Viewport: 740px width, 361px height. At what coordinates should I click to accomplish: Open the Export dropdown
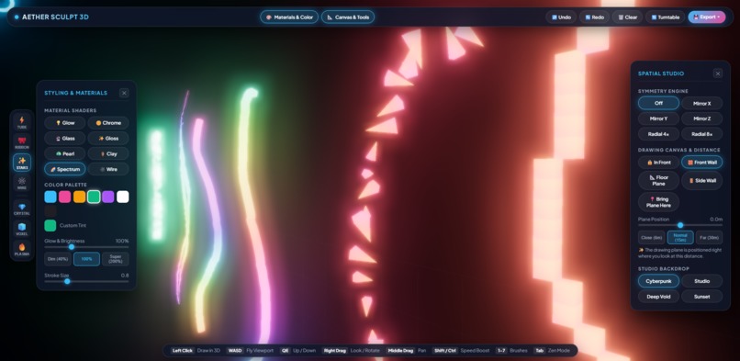[707, 17]
